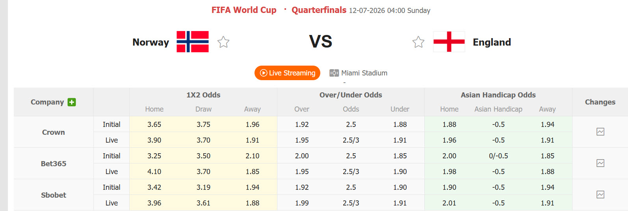This screenshot has width=628, height=211.
Task: Click the Norway flag icon
Action: (193, 42)
